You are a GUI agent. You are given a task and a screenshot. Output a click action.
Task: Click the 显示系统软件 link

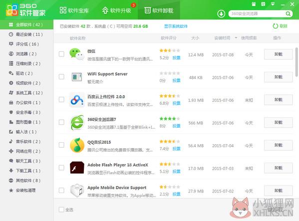(176, 26)
